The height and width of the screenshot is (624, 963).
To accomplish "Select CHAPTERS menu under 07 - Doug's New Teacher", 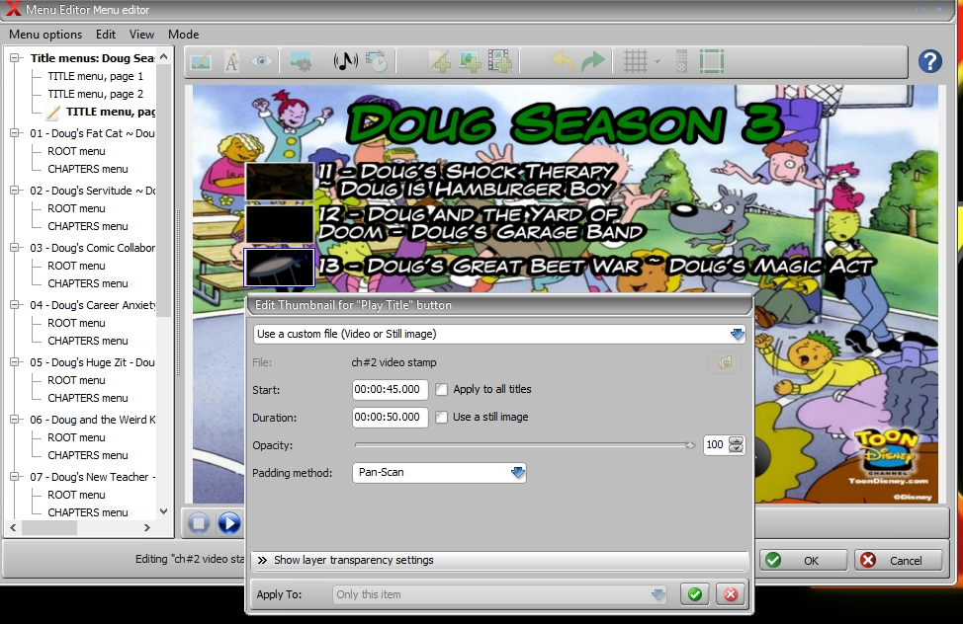I will (88, 512).
